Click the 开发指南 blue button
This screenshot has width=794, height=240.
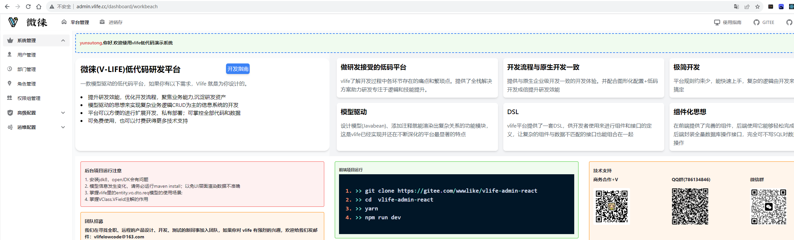[238, 69]
